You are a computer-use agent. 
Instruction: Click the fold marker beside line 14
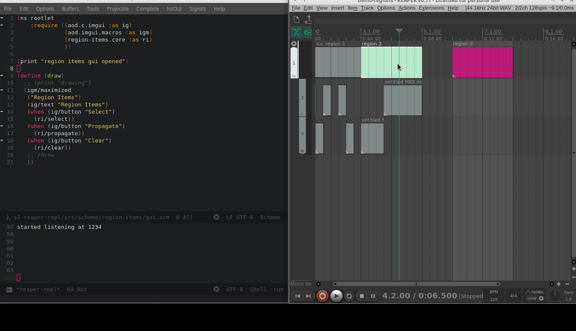click(2, 111)
